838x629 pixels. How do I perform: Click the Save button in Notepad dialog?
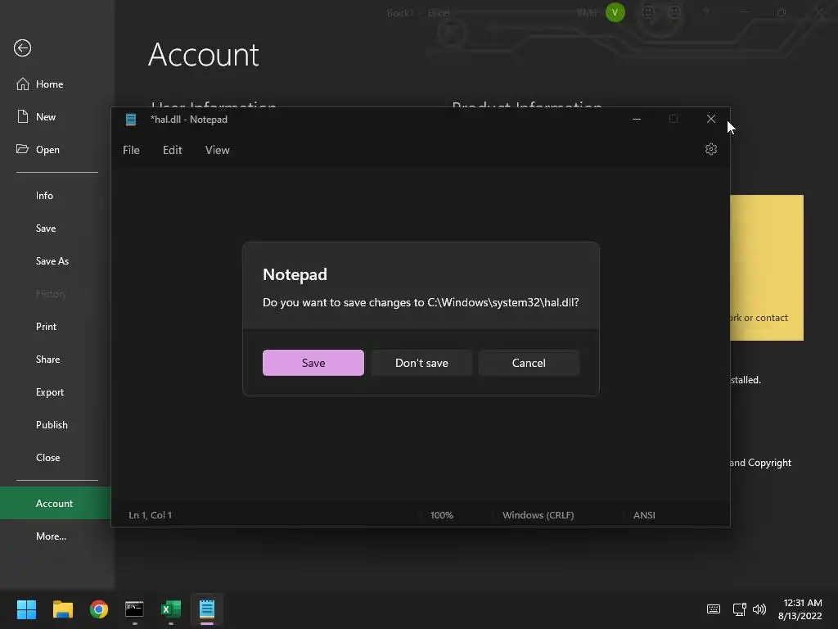pos(313,363)
